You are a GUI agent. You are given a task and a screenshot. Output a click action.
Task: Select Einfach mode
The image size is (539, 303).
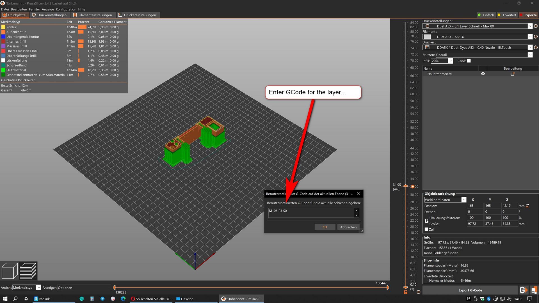(x=486, y=15)
